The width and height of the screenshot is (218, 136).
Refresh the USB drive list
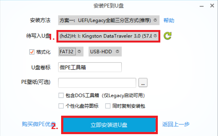pos(167,36)
